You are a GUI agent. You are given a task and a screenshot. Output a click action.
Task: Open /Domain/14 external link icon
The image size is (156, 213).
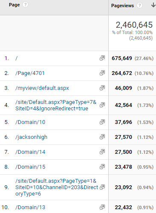click(x=102, y=152)
